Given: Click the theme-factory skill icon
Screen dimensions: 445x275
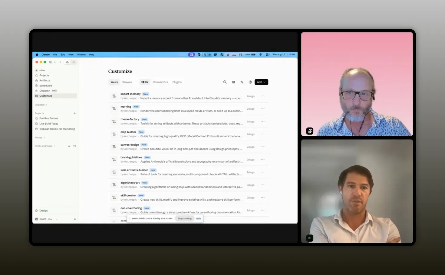Looking at the screenshot, I should click(114, 121).
